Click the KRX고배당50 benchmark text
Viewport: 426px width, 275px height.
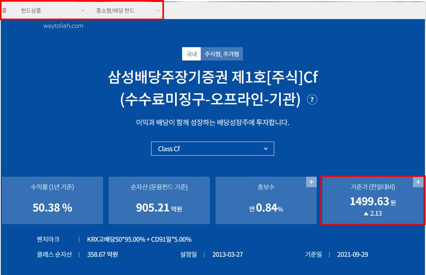click(139, 239)
